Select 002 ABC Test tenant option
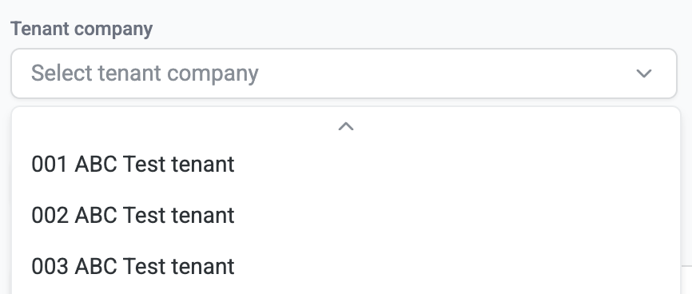Image resolution: width=692 pixels, height=294 pixels. tap(345, 216)
